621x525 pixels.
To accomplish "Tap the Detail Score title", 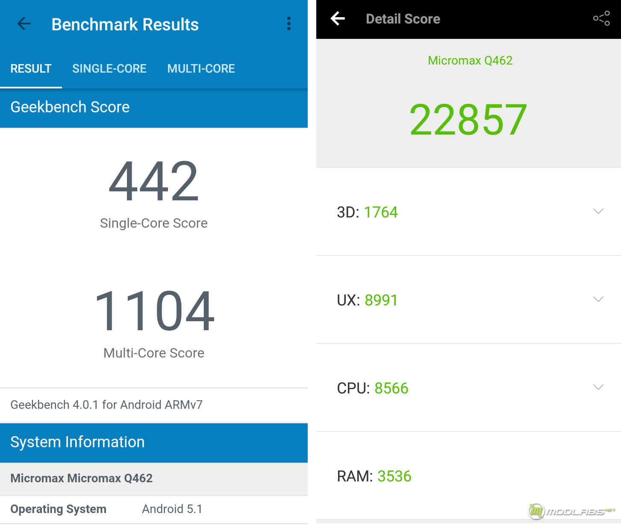I will tap(403, 19).
